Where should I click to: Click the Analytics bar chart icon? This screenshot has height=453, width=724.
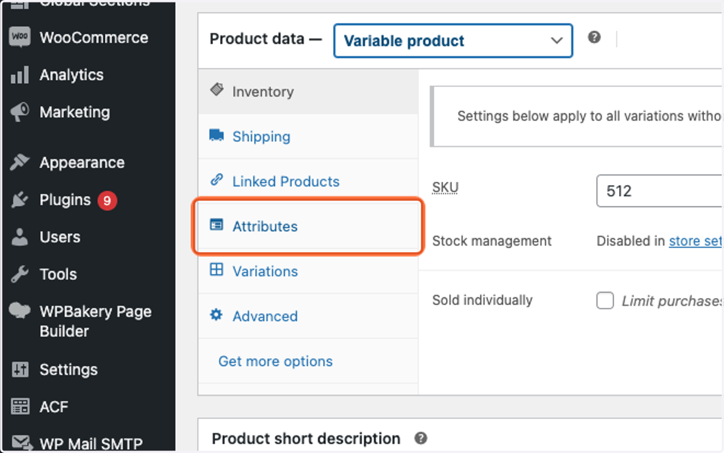click(x=20, y=75)
